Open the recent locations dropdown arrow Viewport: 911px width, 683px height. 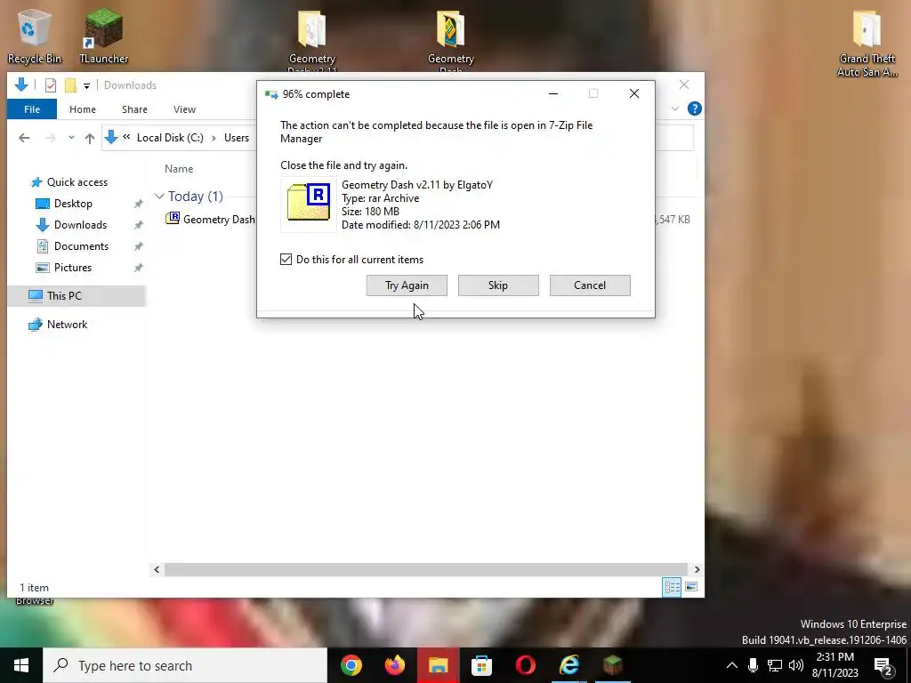71,138
